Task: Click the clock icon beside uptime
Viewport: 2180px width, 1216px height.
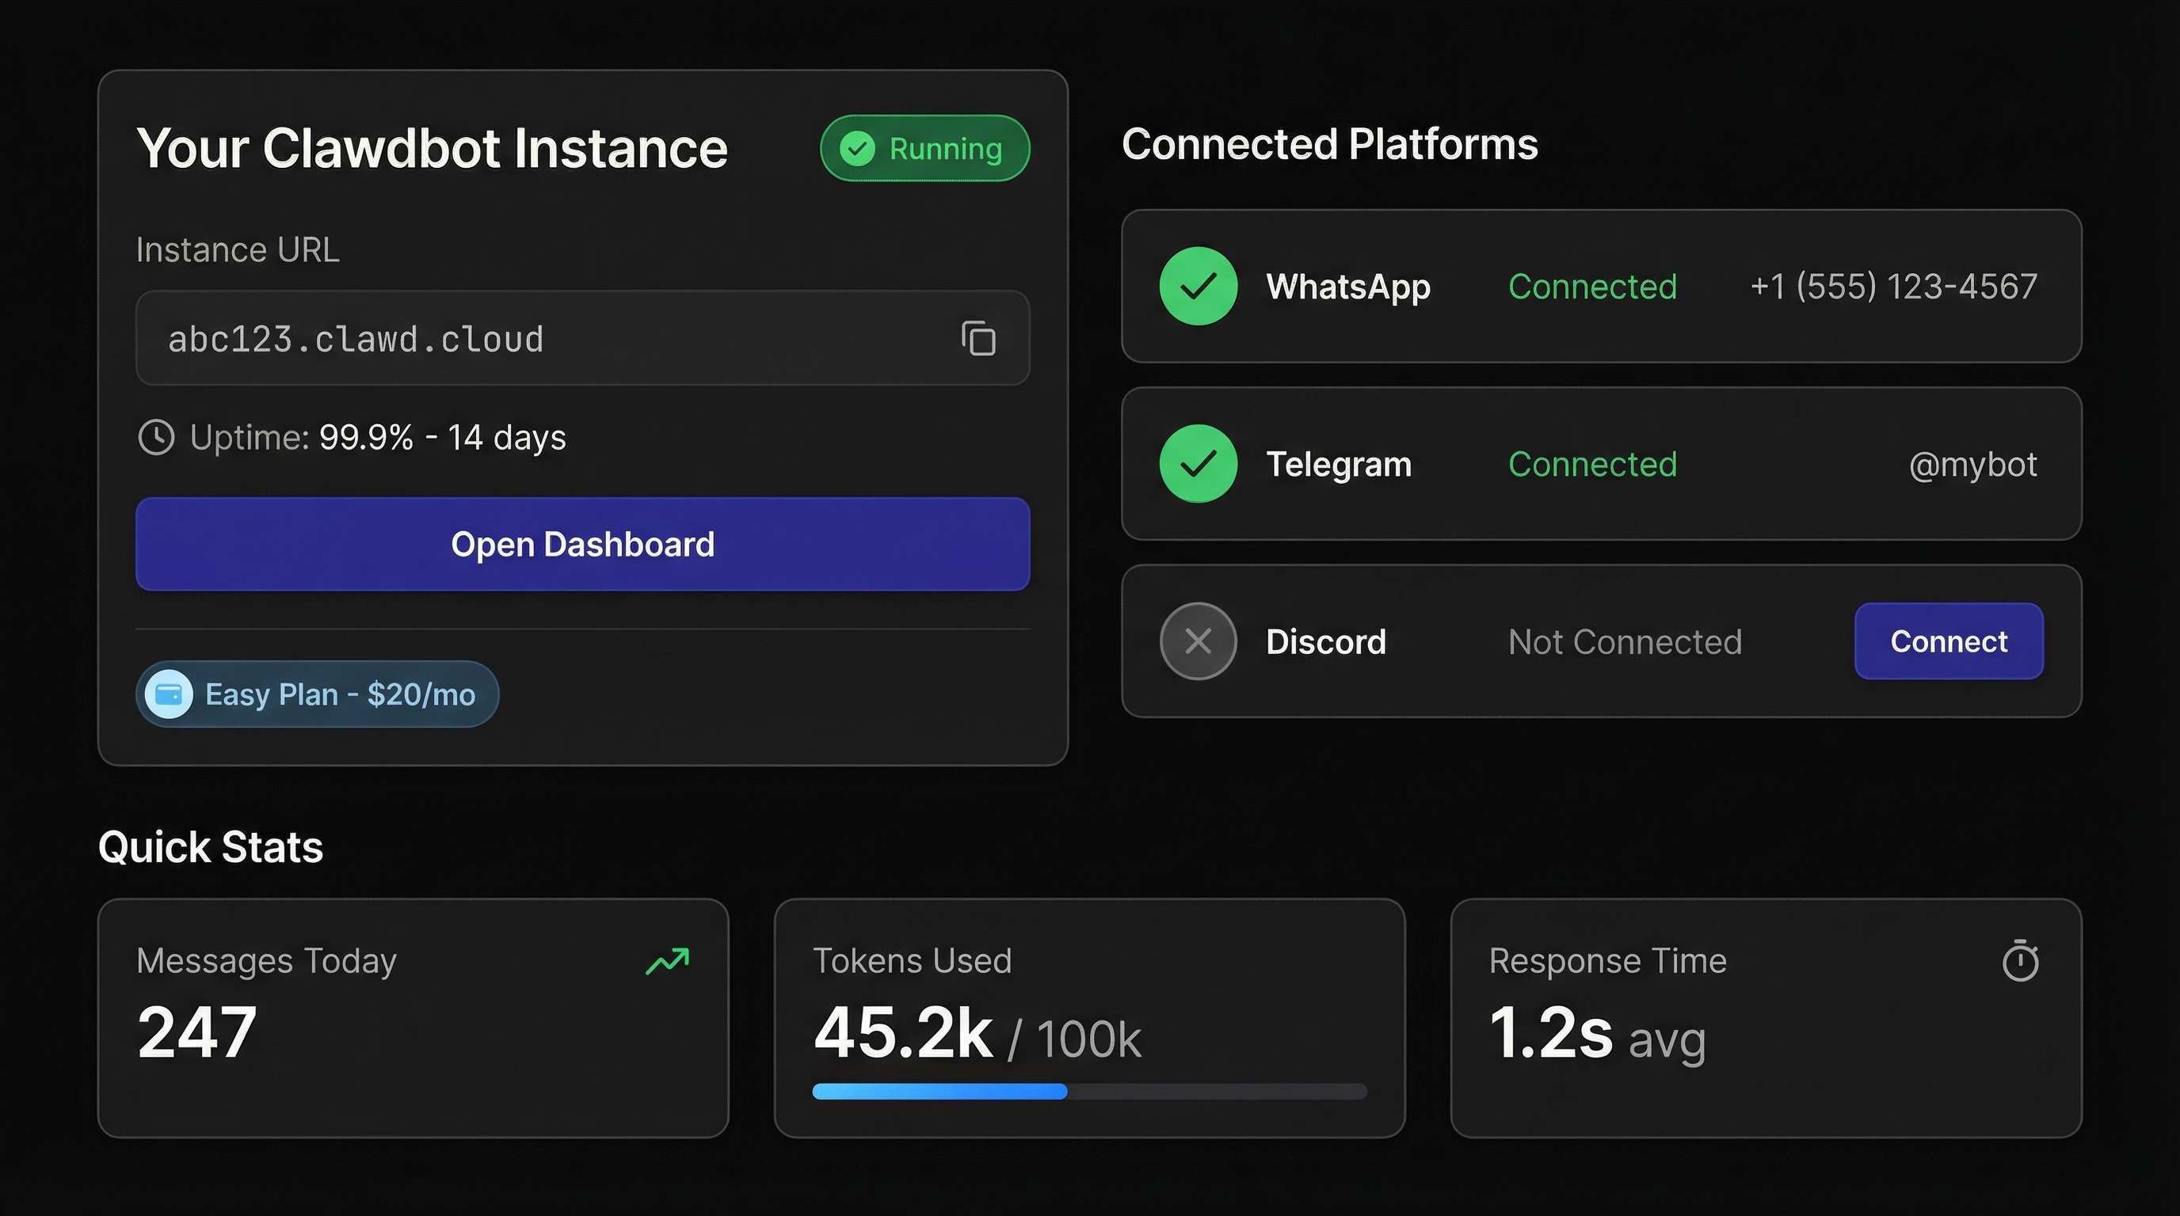Action: pos(158,437)
